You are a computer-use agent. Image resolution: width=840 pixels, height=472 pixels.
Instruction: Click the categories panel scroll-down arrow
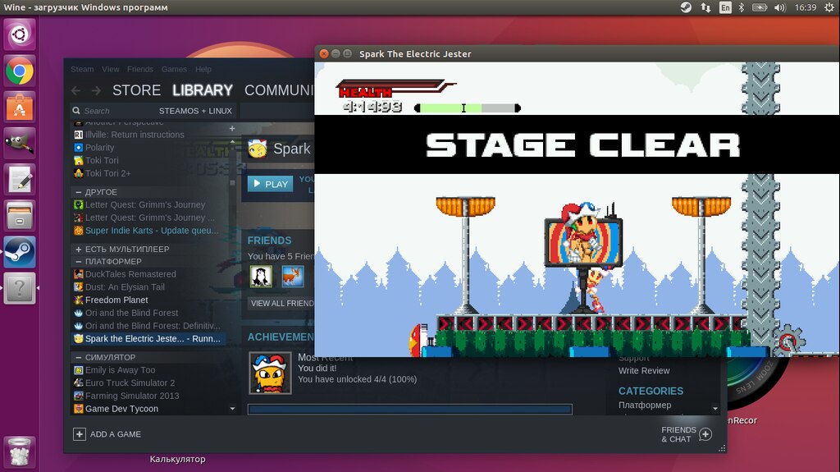[715, 409]
